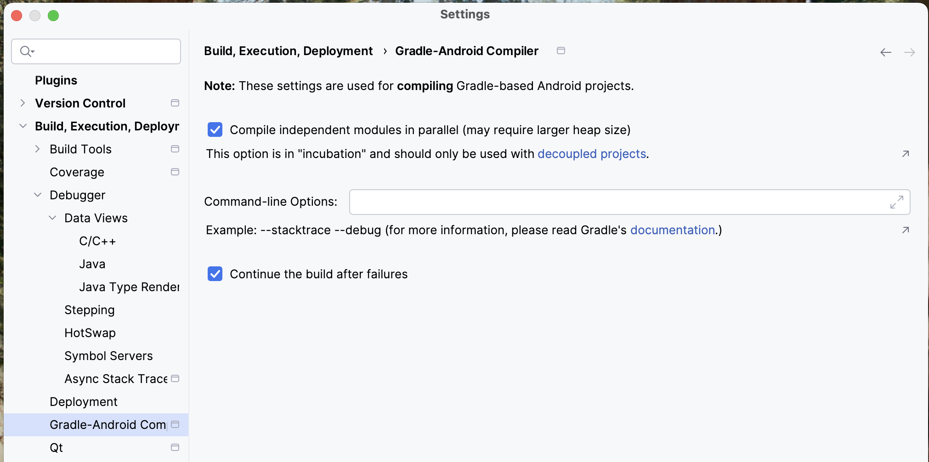The height and width of the screenshot is (462, 929).
Task: Expand the Command-line Options field icon
Action: pyautogui.click(x=896, y=202)
